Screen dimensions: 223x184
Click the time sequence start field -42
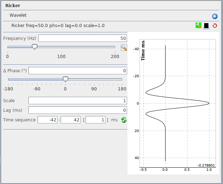click(x=48, y=120)
